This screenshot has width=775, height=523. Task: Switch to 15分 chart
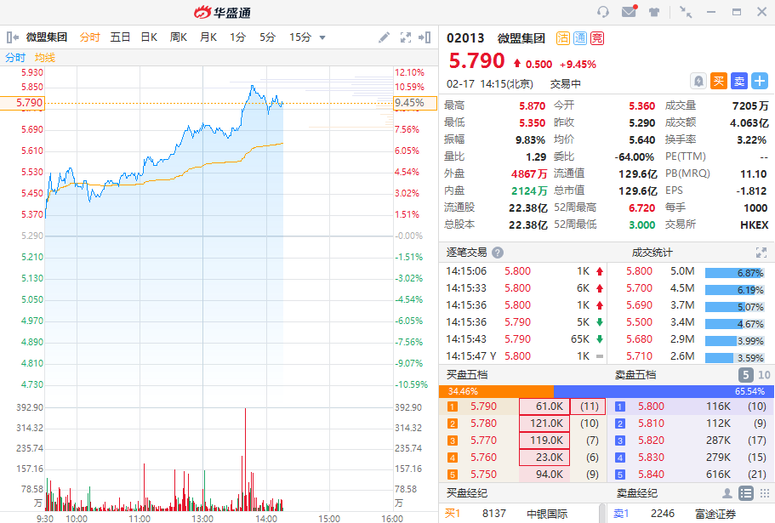coord(300,37)
